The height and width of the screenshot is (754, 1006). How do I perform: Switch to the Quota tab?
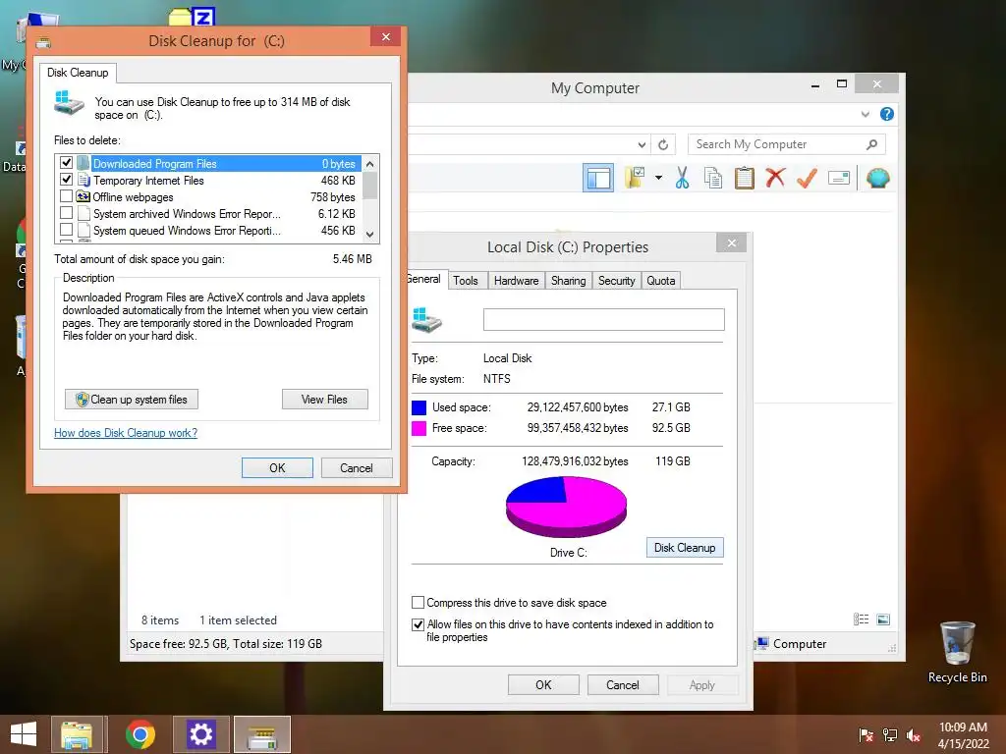coord(661,281)
